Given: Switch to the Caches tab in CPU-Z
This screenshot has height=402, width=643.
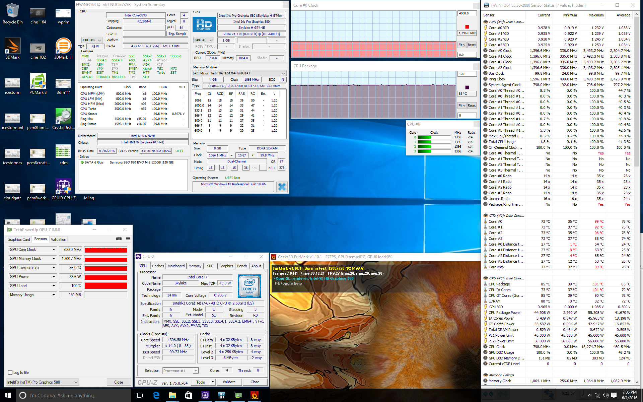Looking at the screenshot, I should pos(158,266).
